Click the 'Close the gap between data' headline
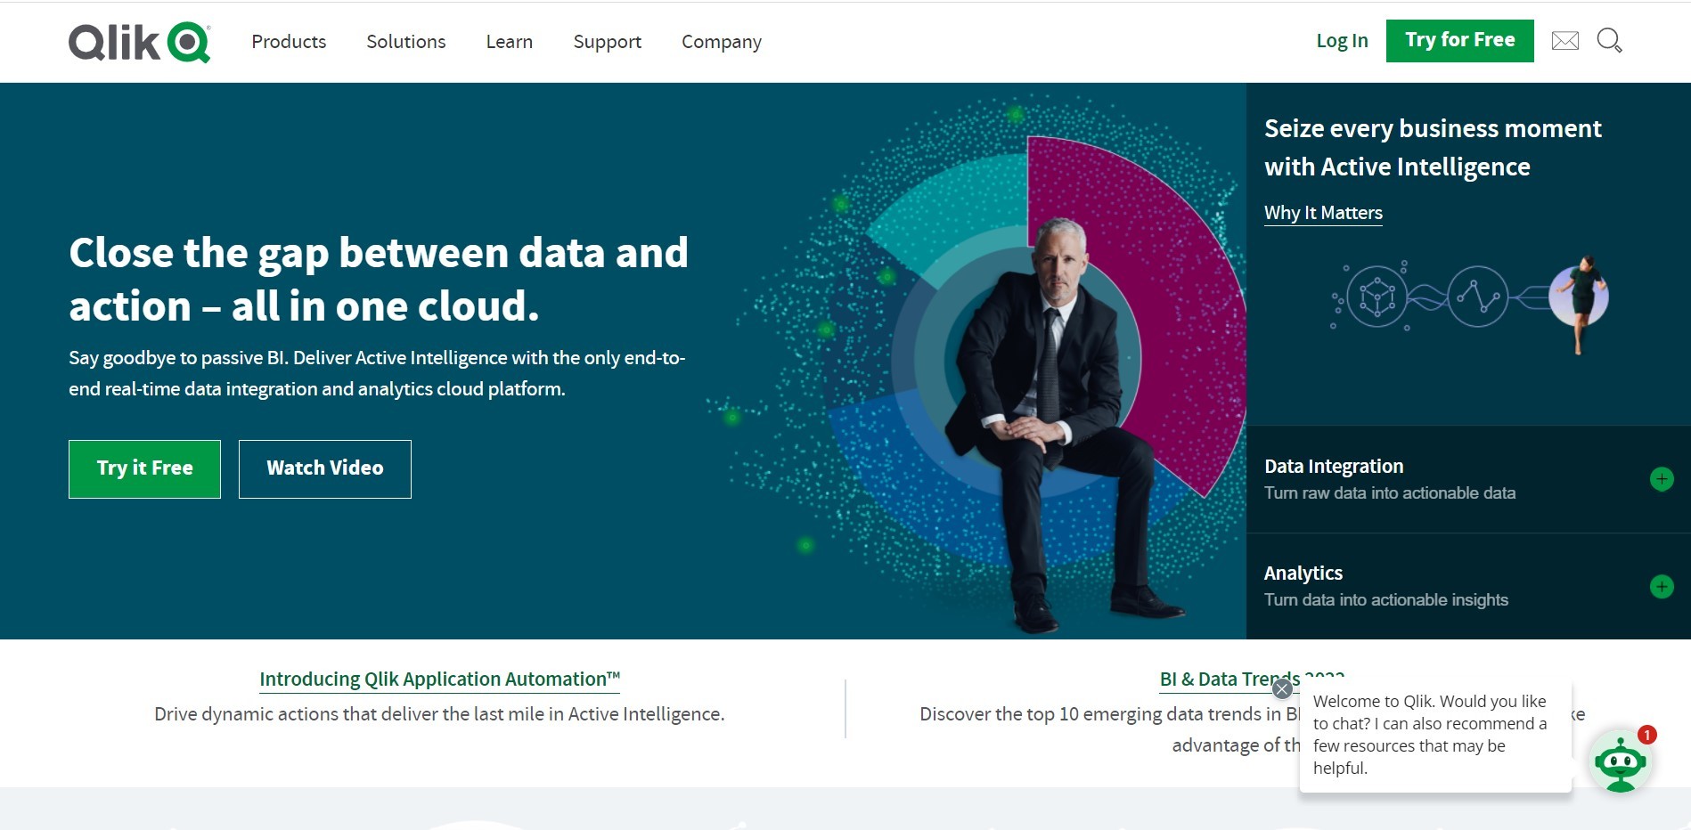Image resolution: width=1691 pixels, height=830 pixels. pyautogui.click(x=379, y=280)
